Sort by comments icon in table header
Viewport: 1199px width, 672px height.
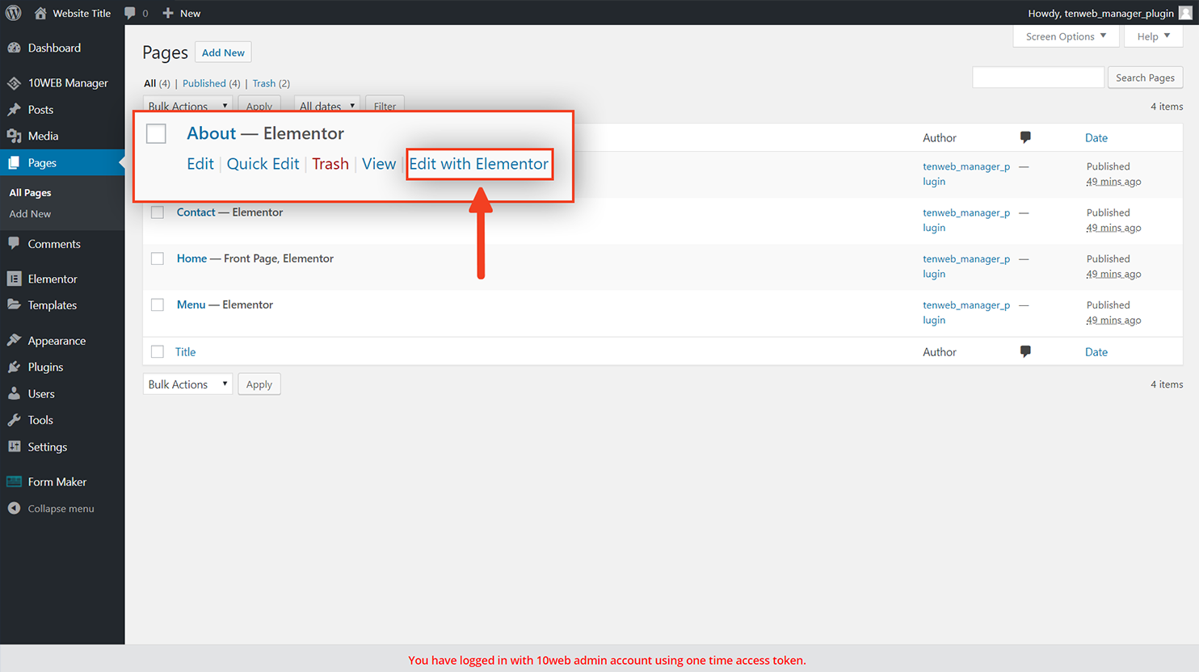[1025, 137]
